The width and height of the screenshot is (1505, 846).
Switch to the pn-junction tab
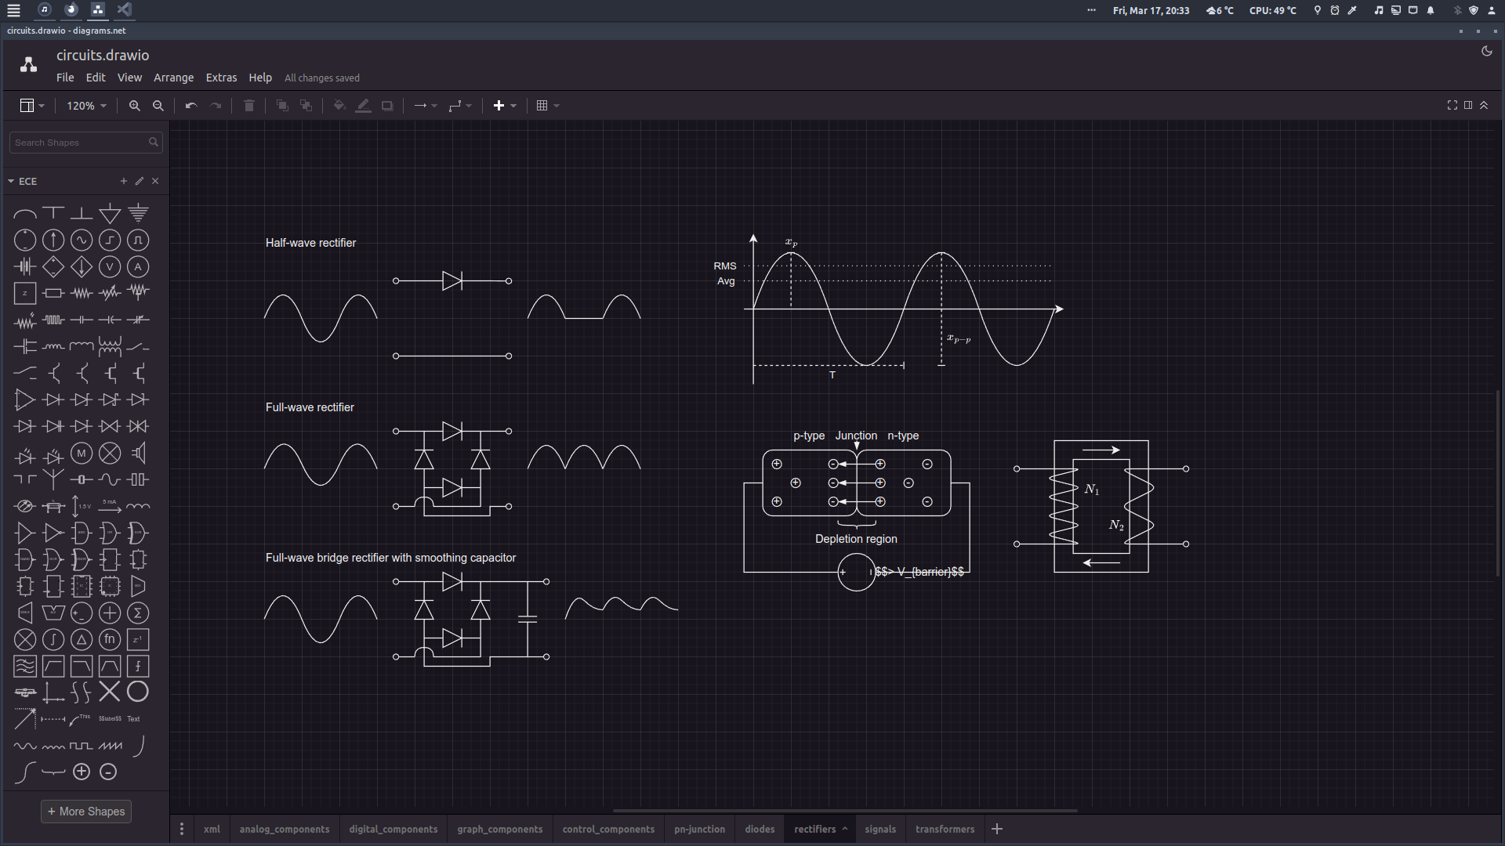tap(698, 829)
